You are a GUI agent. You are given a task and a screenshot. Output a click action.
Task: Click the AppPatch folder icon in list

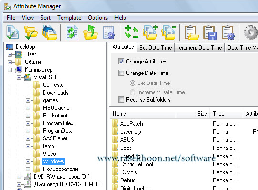(x=115, y=123)
